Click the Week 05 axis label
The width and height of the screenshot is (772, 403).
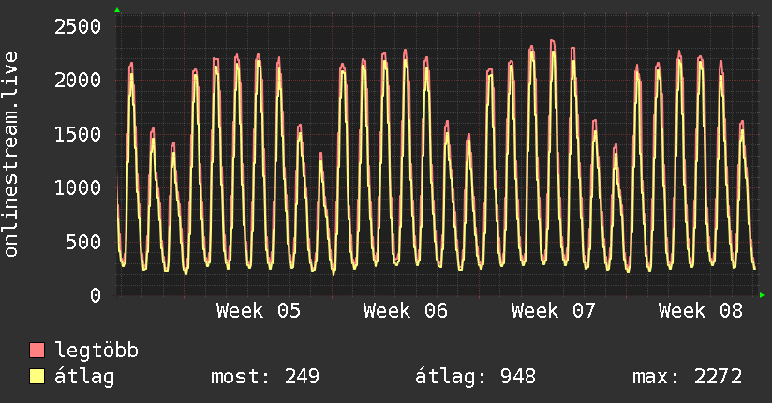click(259, 311)
